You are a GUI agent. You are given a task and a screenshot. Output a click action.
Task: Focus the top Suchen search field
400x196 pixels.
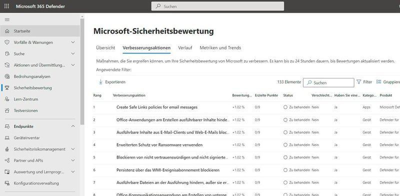[x=217, y=6]
